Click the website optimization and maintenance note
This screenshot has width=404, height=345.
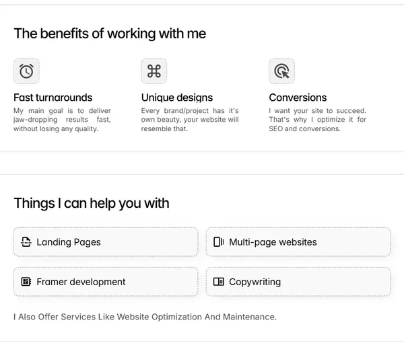[x=145, y=317]
